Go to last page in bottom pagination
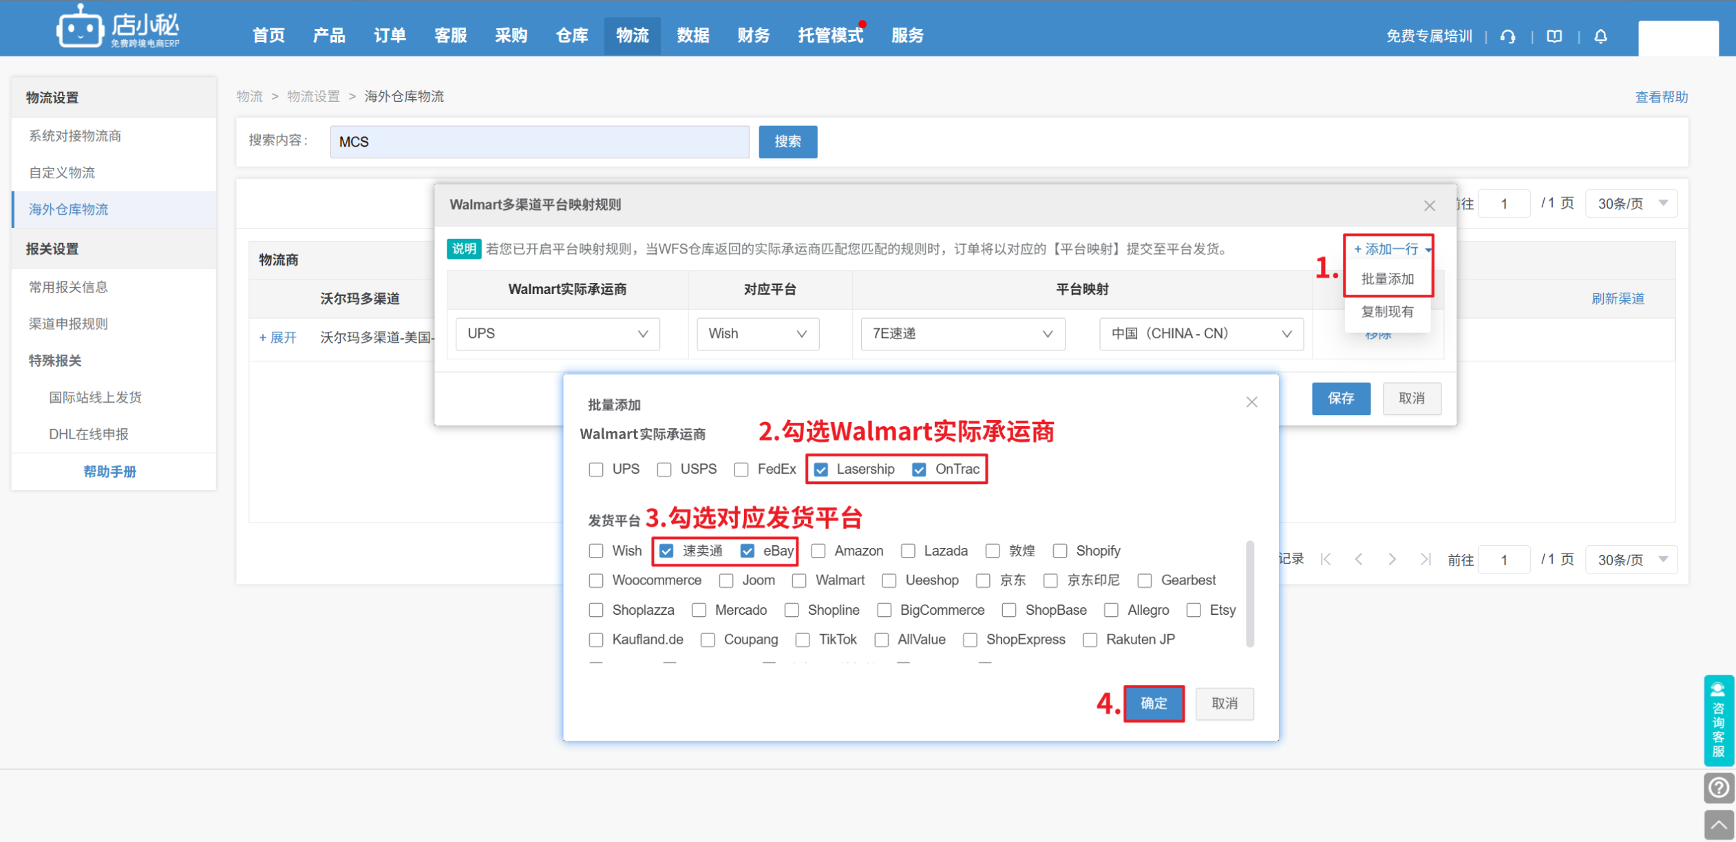This screenshot has width=1736, height=842. pos(1425,559)
